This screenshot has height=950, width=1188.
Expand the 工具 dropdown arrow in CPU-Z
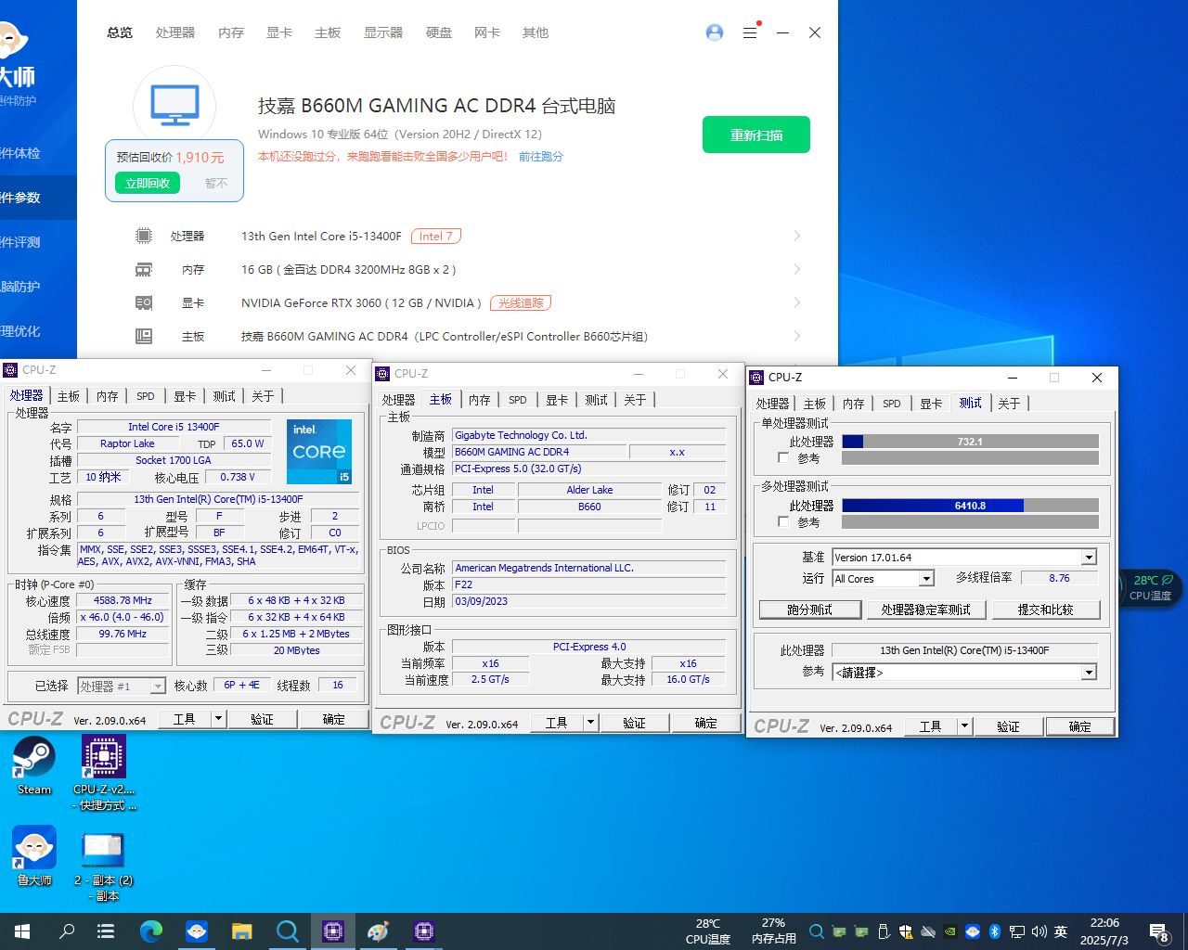tap(963, 726)
